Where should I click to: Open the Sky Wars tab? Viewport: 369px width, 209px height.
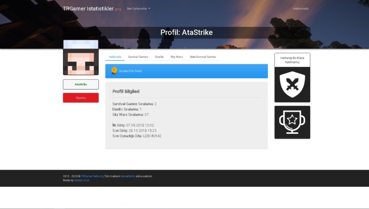coord(176,57)
